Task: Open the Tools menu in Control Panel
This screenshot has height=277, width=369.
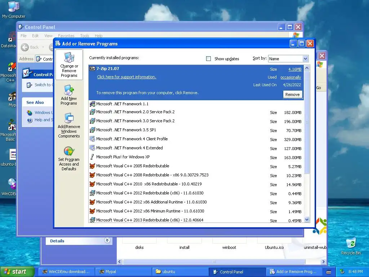Action: coord(84,36)
